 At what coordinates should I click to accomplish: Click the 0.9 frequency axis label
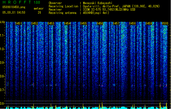[x=2, y=63]
